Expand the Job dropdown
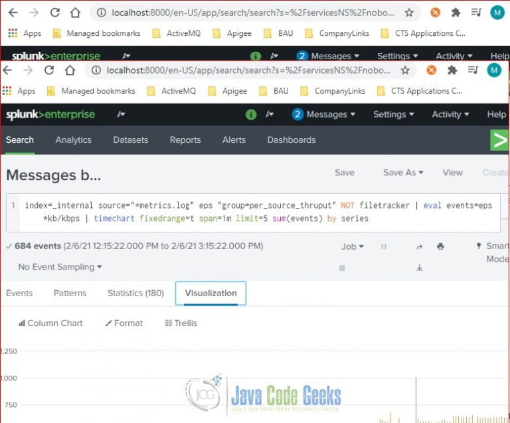The image size is (510, 423). pos(352,247)
